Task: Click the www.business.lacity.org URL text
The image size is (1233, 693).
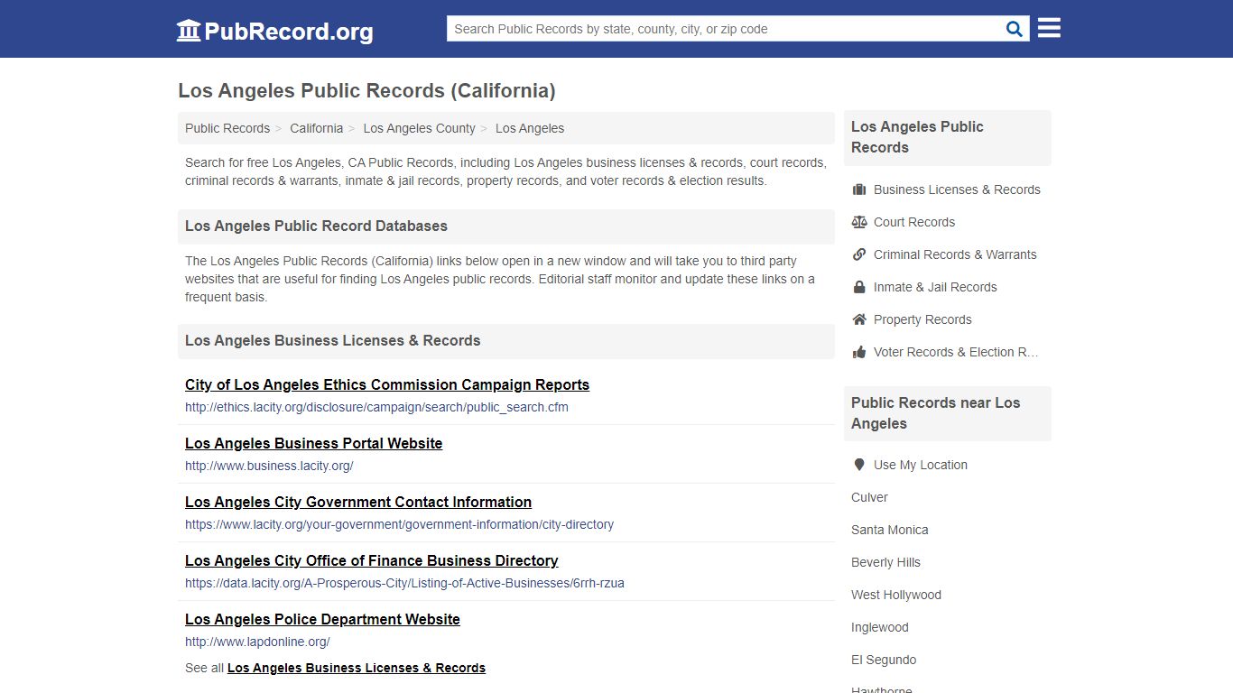Action: point(269,466)
